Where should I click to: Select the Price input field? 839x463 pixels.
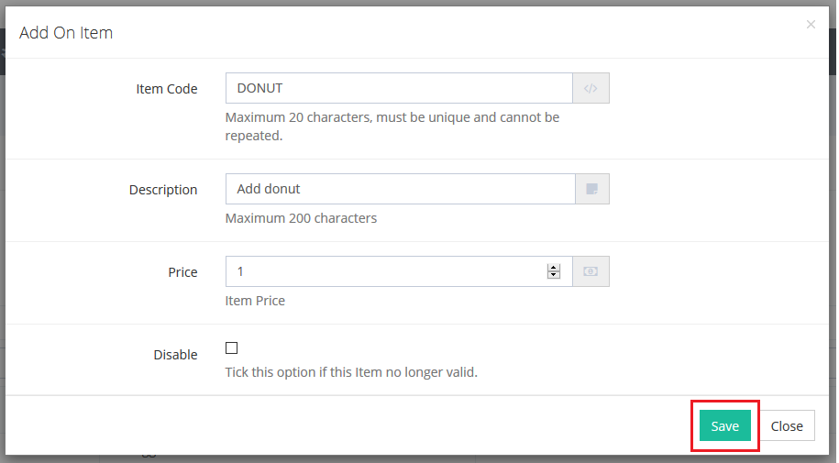(x=385, y=272)
